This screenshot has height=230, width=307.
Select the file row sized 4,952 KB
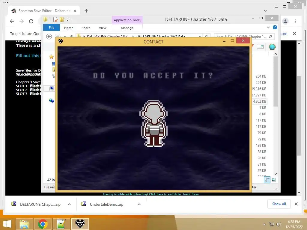click(259, 101)
